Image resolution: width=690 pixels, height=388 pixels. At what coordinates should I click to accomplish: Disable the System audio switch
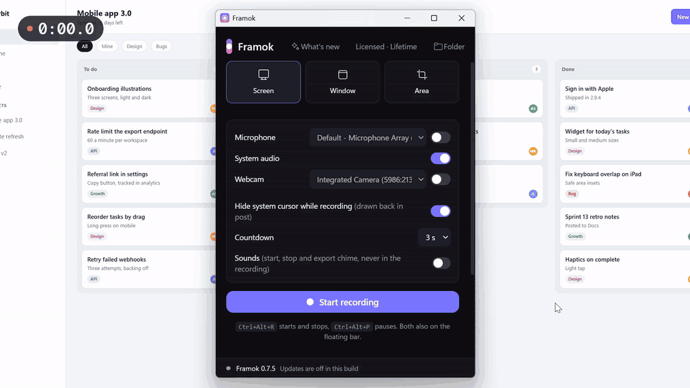[441, 158]
